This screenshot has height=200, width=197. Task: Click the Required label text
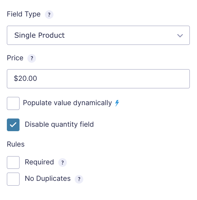[x=39, y=162]
